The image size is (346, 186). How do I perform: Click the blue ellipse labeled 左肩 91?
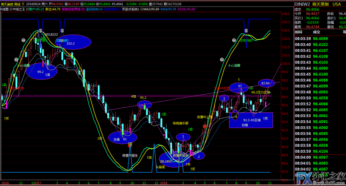(122, 138)
